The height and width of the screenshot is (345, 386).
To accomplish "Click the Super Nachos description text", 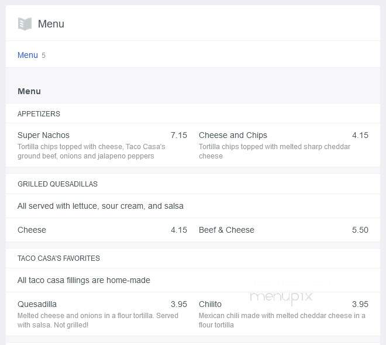I will click(91, 151).
